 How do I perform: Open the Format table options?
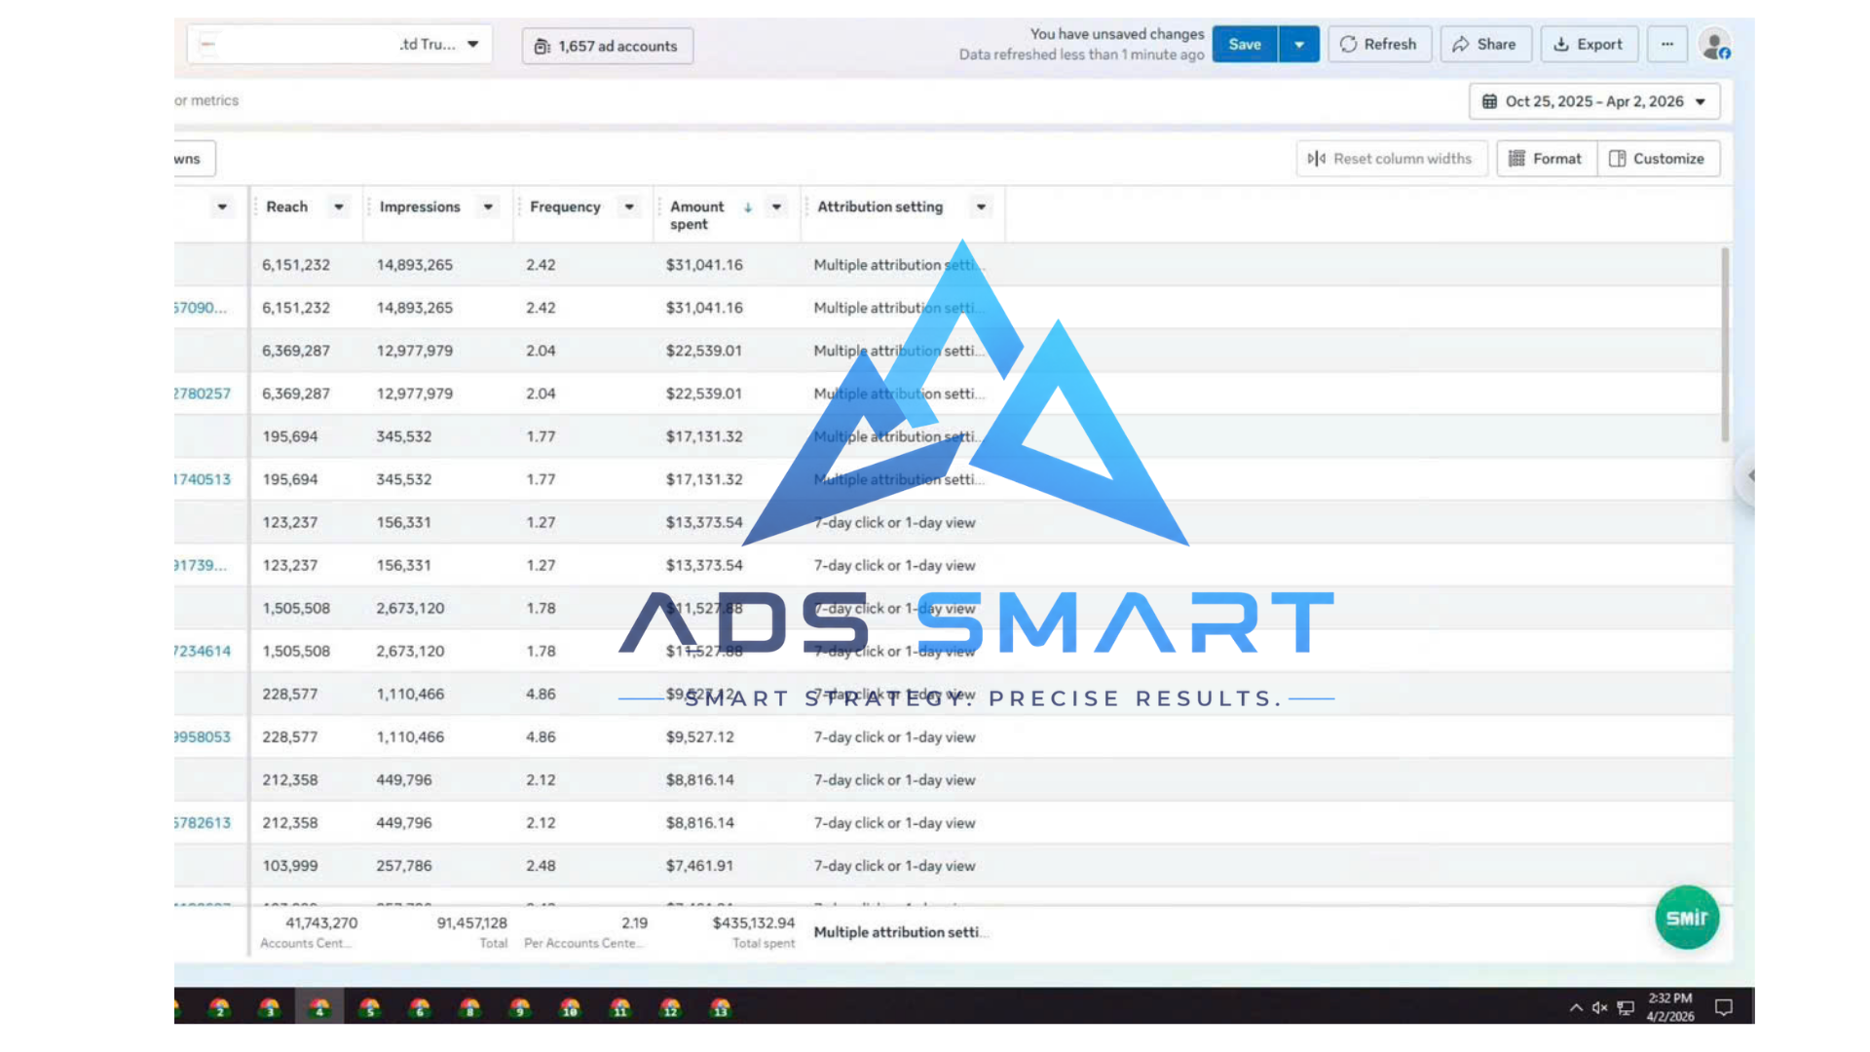[x=1547, y=159]
